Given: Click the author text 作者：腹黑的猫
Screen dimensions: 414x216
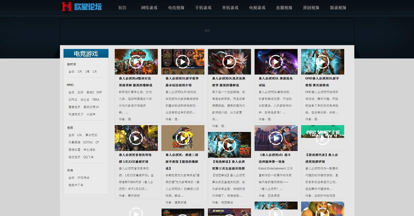Looking at the screenshot, I should 176,202.
